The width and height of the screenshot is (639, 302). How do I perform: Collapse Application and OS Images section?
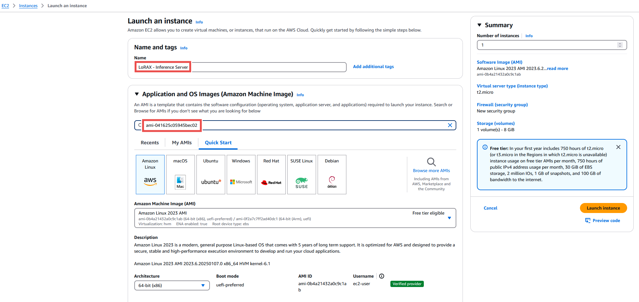(x=137, y=94)
